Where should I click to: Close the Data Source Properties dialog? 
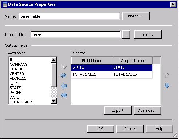point(173,4)
